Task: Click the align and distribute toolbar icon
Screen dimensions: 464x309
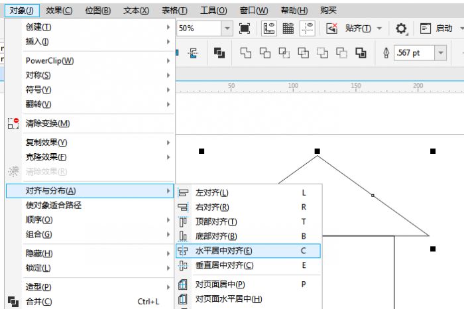Action: point(194,53)
